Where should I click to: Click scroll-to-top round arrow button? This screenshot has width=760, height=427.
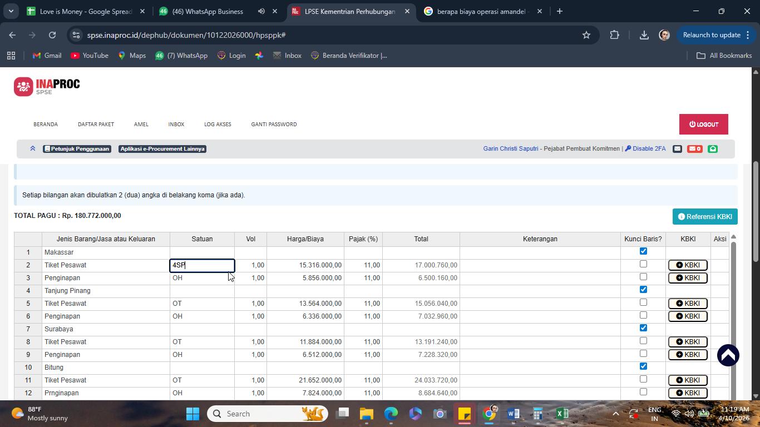[728, 355]
